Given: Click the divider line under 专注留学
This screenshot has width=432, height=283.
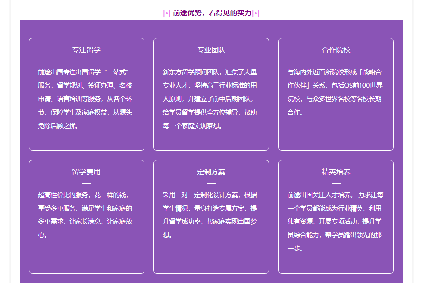Looking at the screenshot, I should coord(86,61).
